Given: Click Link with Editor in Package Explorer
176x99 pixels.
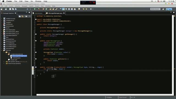Looking at the screenshot, I should coord(23,16).
